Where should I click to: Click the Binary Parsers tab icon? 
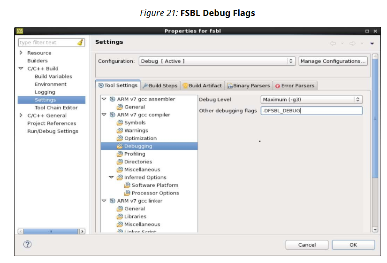230,86
